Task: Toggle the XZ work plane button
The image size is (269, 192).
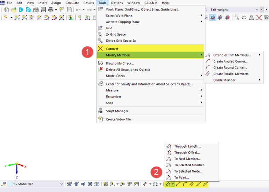Action: pos(228,17)
